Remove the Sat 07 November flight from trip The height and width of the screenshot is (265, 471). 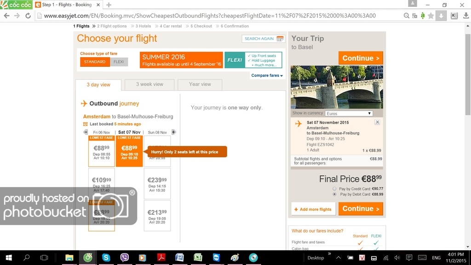pos(377,122)
